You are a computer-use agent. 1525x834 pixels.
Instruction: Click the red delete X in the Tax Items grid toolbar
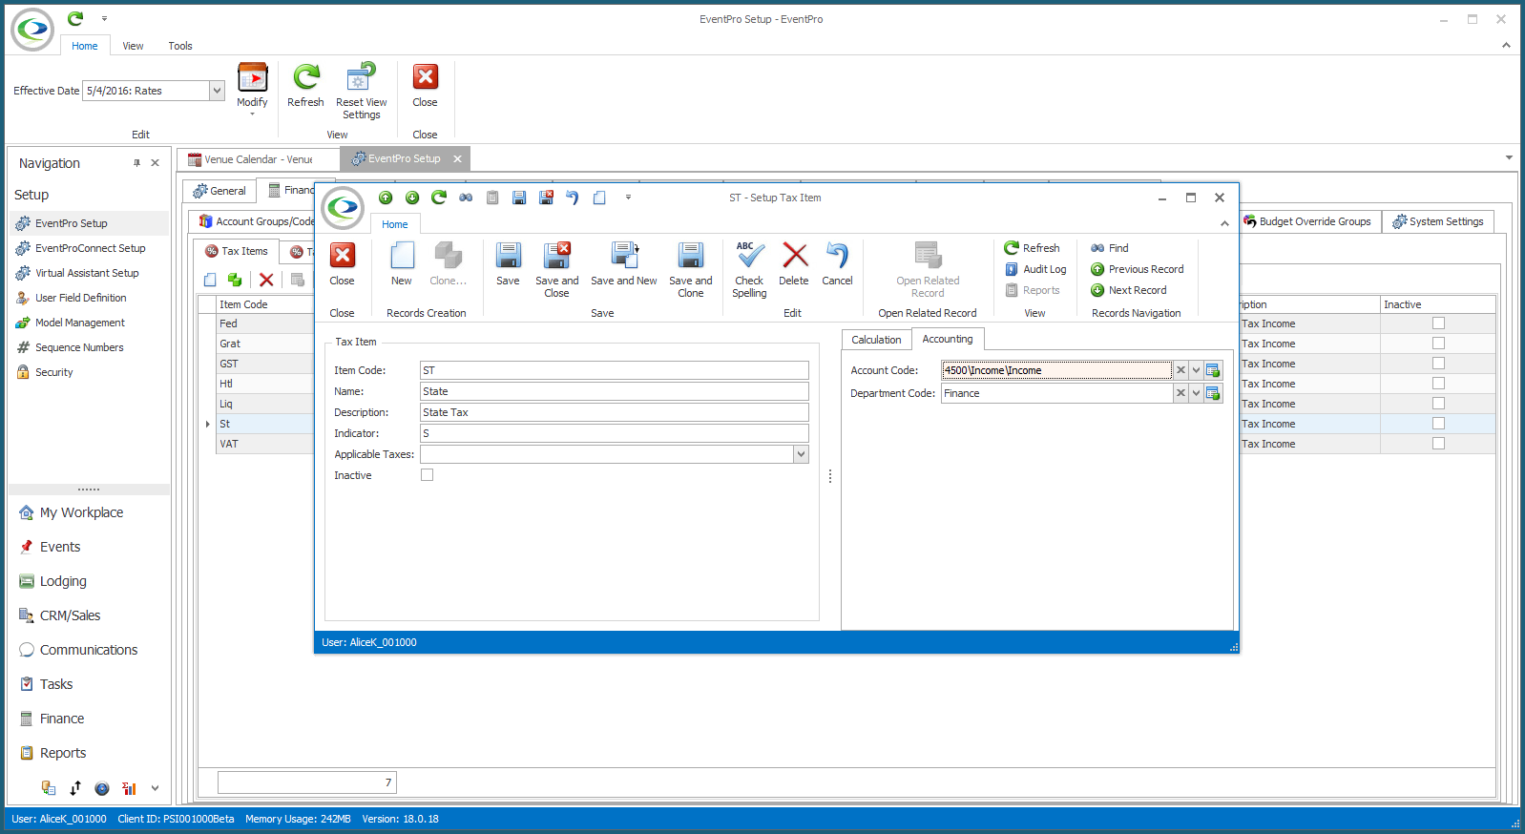[266, 280]
